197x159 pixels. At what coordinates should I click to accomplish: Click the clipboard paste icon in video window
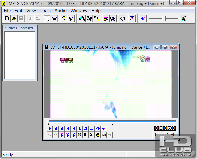80,135
